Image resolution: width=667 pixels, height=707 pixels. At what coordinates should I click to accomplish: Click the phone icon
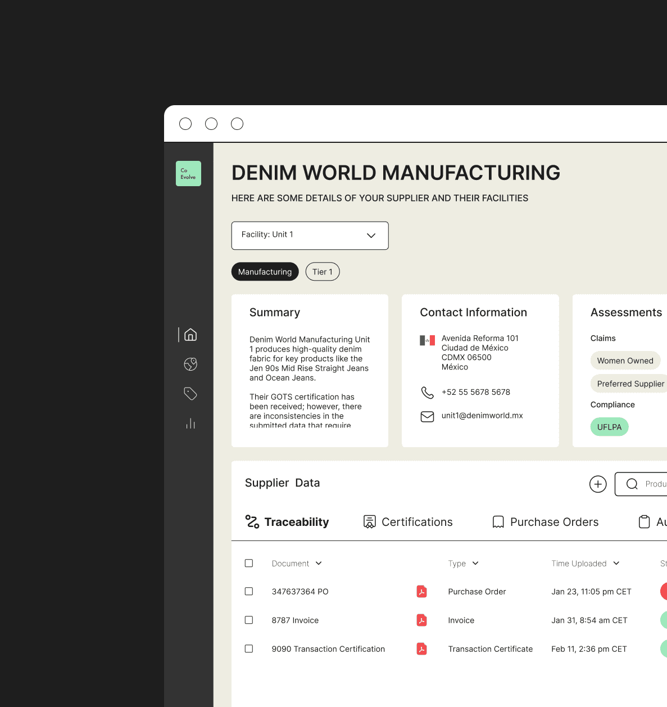click(x=427, y=392)
